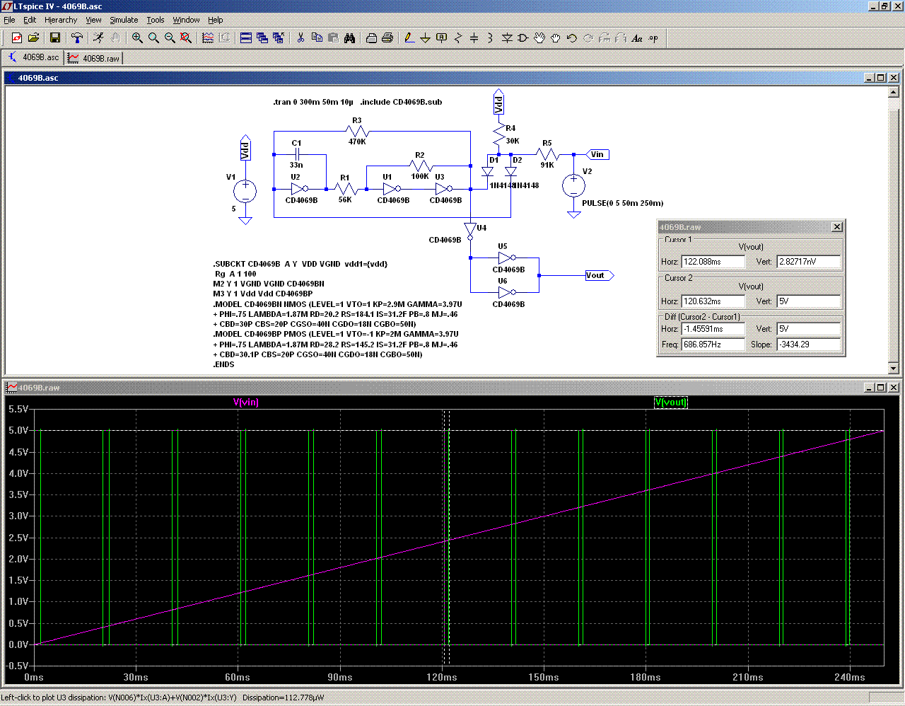
Task: Switch to the 4069B.raw tab
Action: 94,58
